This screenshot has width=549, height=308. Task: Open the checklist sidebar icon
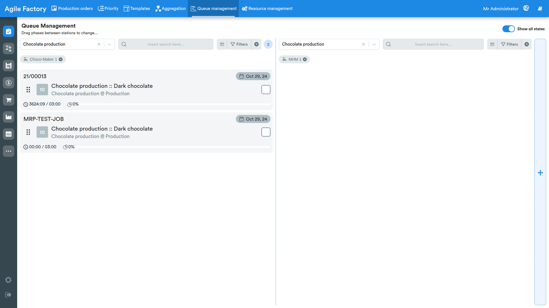pyautogui.click(x=9, y=31)
